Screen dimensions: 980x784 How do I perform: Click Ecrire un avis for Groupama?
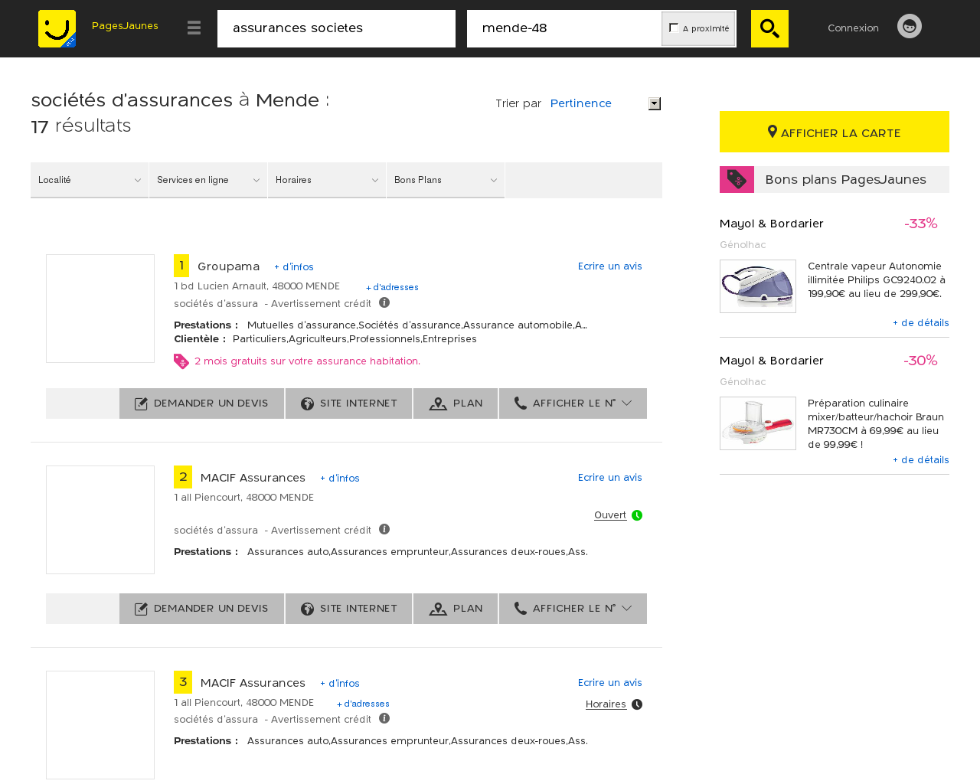pos(610,266)
